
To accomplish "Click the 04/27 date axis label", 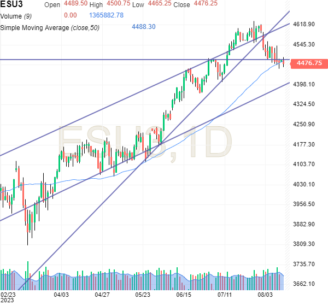I will 102,294.
